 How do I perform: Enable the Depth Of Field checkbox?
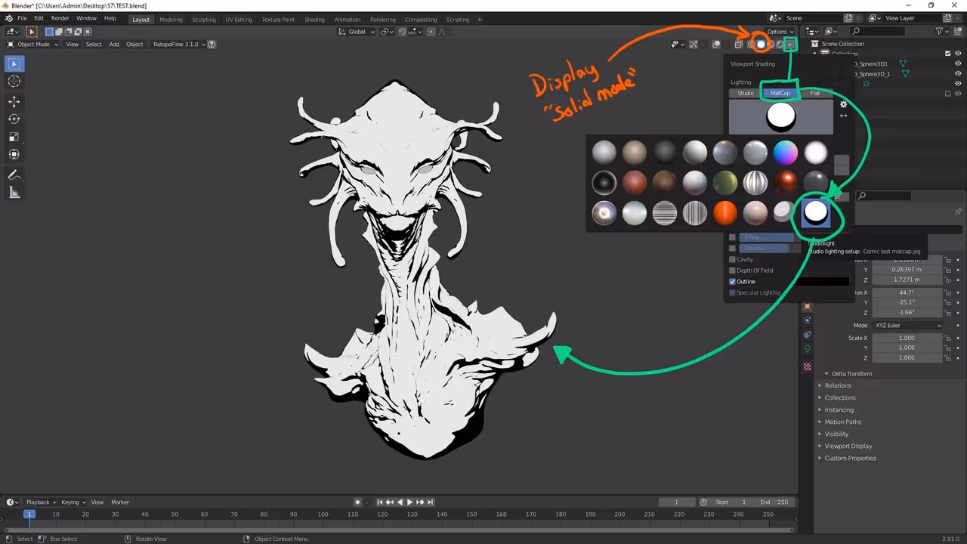732,270
